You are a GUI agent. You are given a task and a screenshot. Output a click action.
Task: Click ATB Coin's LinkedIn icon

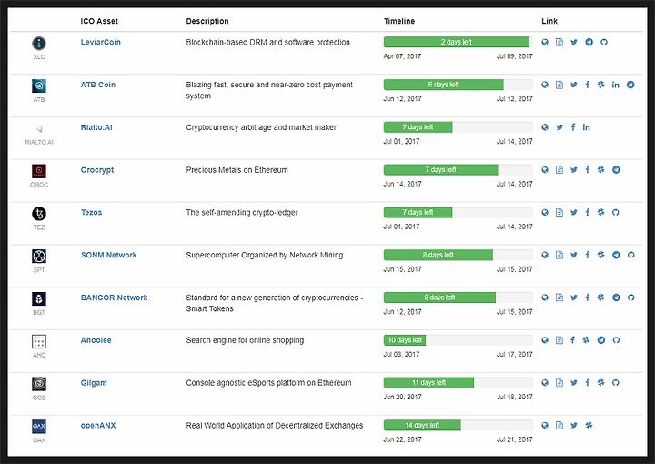click(x=615, y=85)
